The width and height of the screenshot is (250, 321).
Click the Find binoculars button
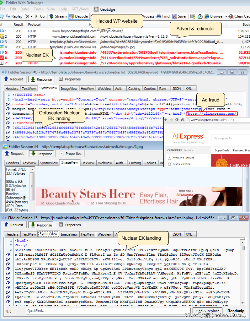click(163, 16)
